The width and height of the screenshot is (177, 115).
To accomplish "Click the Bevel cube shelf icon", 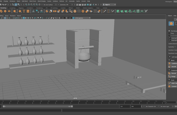I will click(75, 11).
